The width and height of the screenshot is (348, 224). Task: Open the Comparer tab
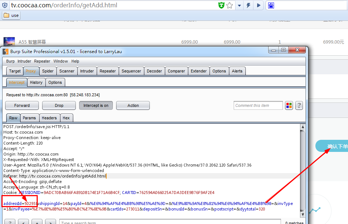click(177, 71)
